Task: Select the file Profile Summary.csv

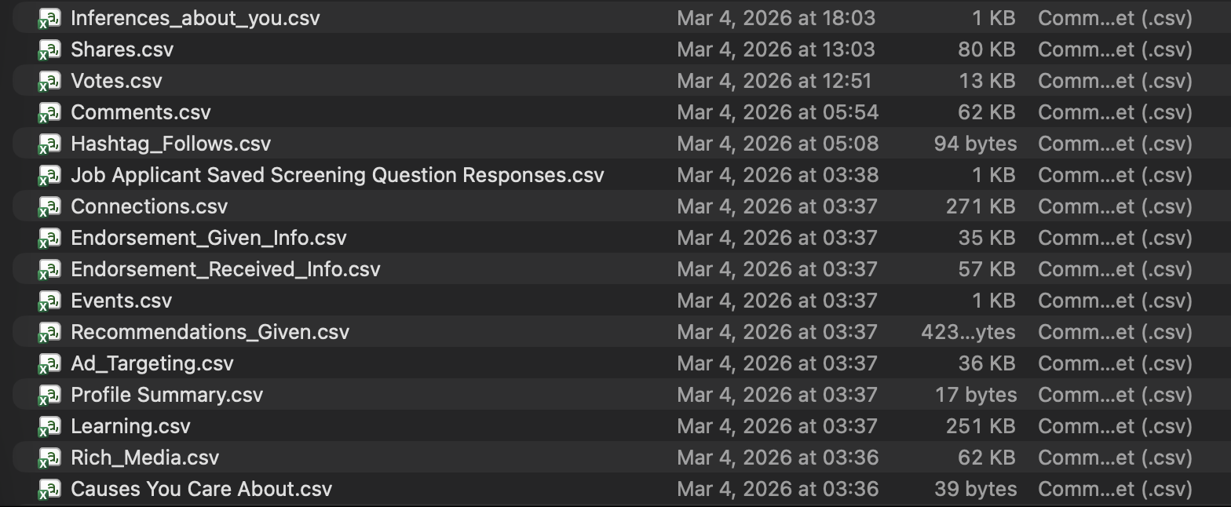Action: click(x=167, y=394)
